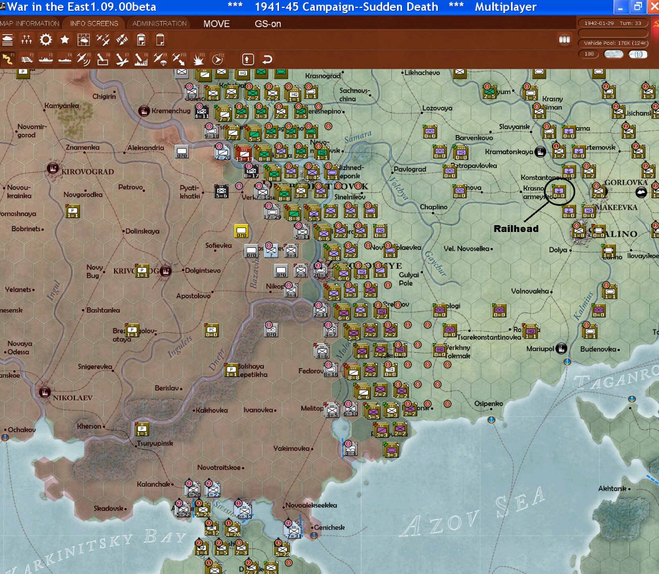Click the Kramatorskaya factory icon
The width and height of the screenshot is (659, 574).
click(x=540, y=151)
